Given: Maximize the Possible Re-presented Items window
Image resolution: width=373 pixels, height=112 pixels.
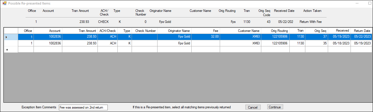Looking at the screenshot, I should coord(370,3).
